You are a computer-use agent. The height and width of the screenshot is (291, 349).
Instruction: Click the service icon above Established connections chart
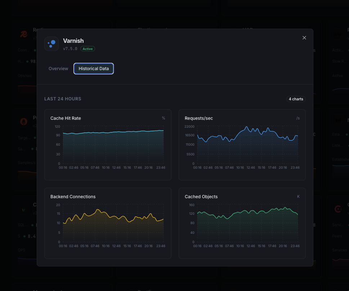coord(338,120)
